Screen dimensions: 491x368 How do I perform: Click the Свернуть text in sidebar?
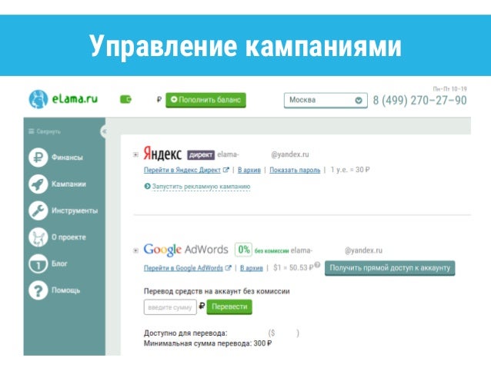pyautogui.click(x=48, y=131)
